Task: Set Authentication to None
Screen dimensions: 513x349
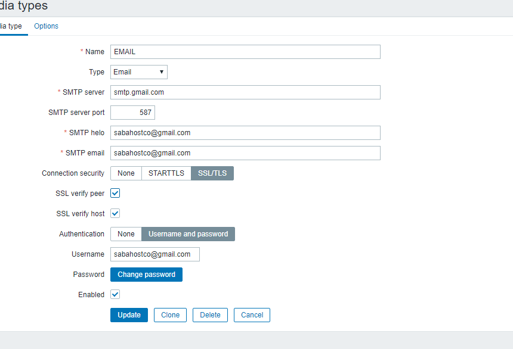Action: [126, 234]
